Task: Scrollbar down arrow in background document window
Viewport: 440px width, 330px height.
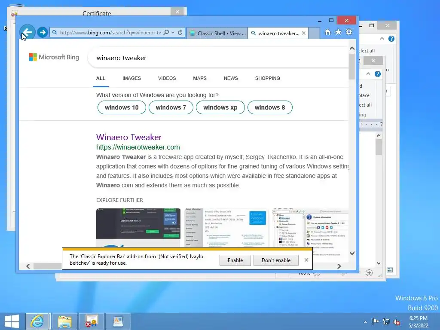Action: [x=379, y=263]
